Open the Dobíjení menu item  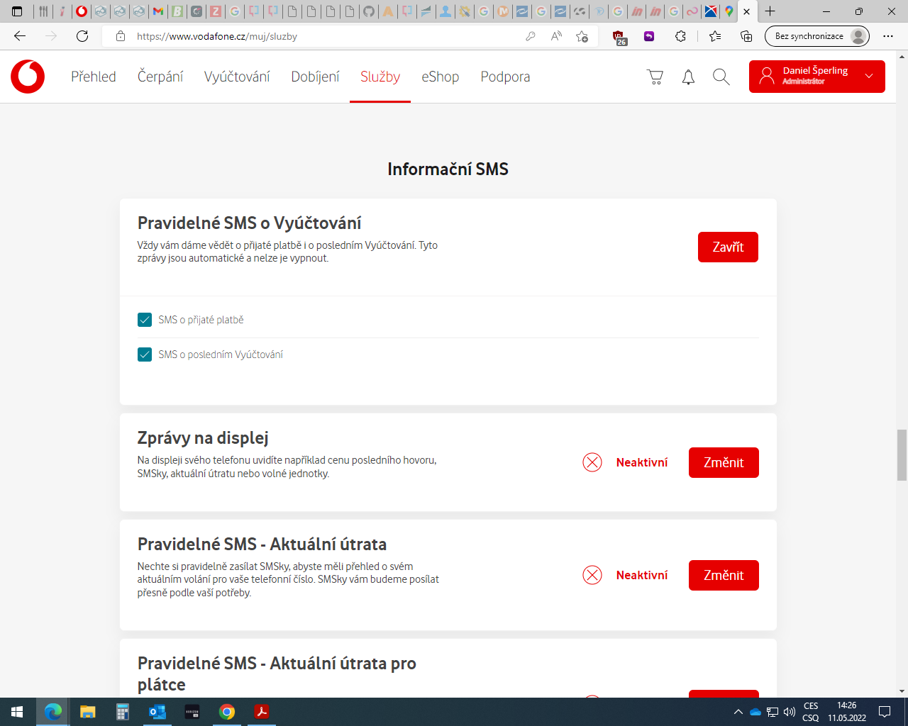[x=315, y=77]
